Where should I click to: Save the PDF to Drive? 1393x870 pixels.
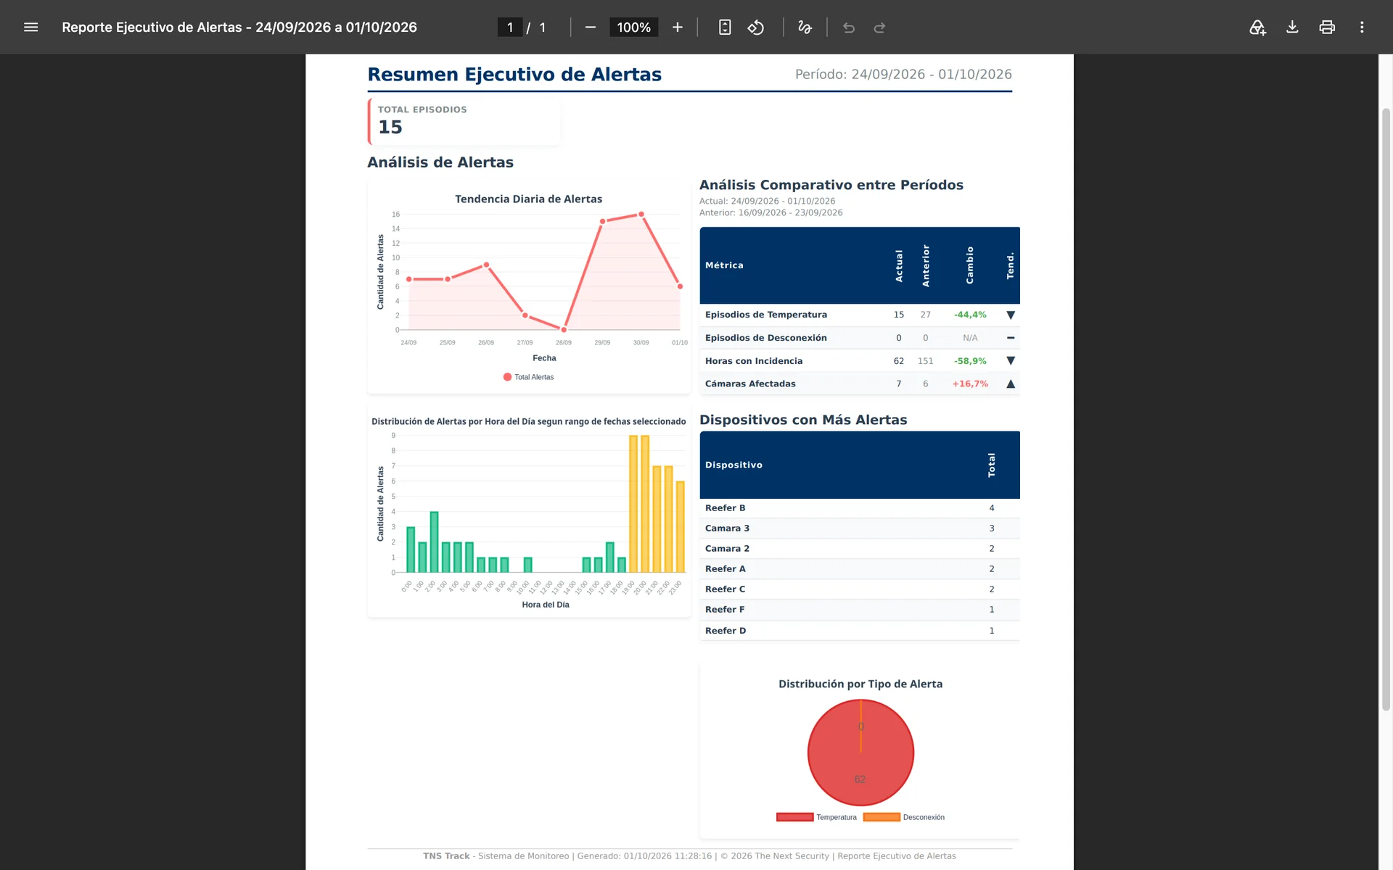coord(1257,28)
